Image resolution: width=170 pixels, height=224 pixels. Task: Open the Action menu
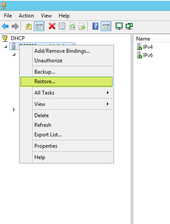click(26, 16)
